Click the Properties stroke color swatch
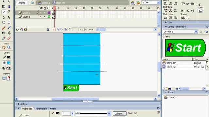 [x=57, y=113]
